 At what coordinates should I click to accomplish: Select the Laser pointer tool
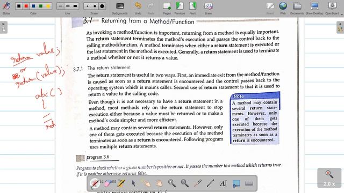197,183
